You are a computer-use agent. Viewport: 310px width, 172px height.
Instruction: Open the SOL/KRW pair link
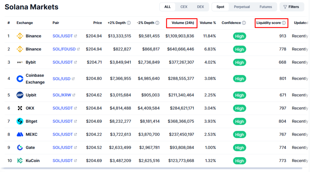(x=62, y=95)
